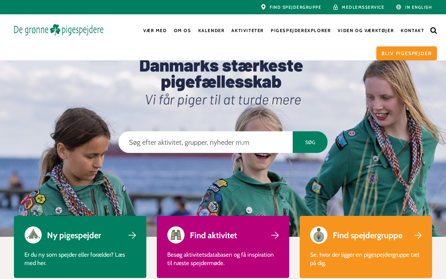Open the Aktiviteter menu
Viewport: 446px width, 279px height.
tap(247, 31)
